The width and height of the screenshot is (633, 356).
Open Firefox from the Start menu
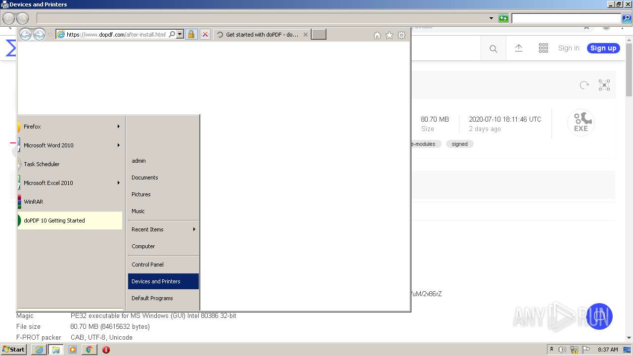point(70,127)
